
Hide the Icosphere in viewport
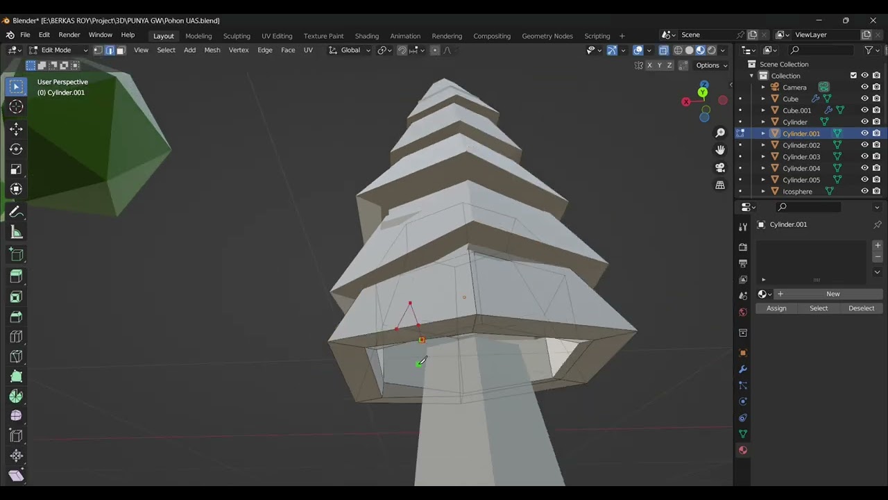click(865, 192)
